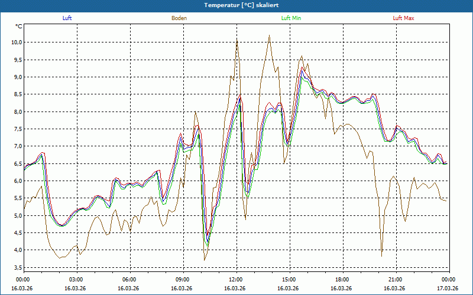Select the Luft Max legend entry
This screenshot has width=473, height=295.
404,18
